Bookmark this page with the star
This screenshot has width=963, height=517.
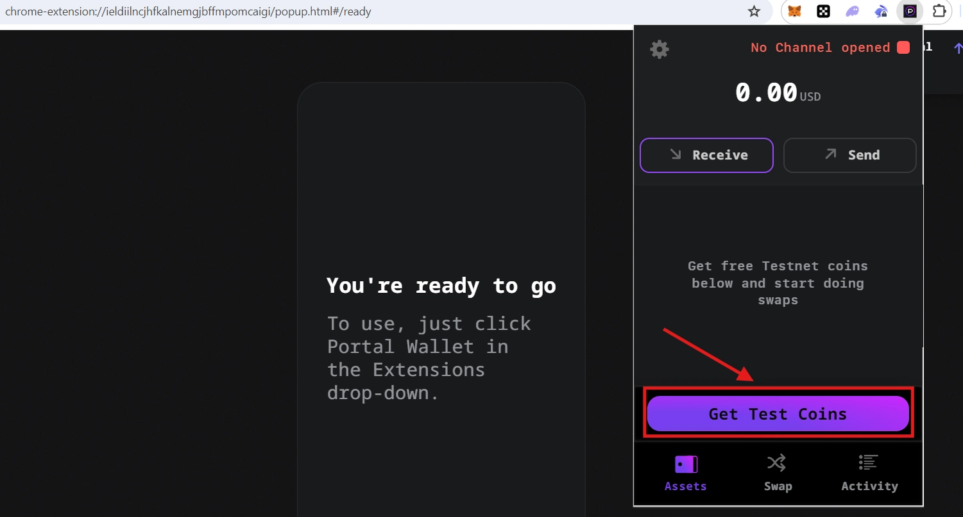click(x=754, y=12)
